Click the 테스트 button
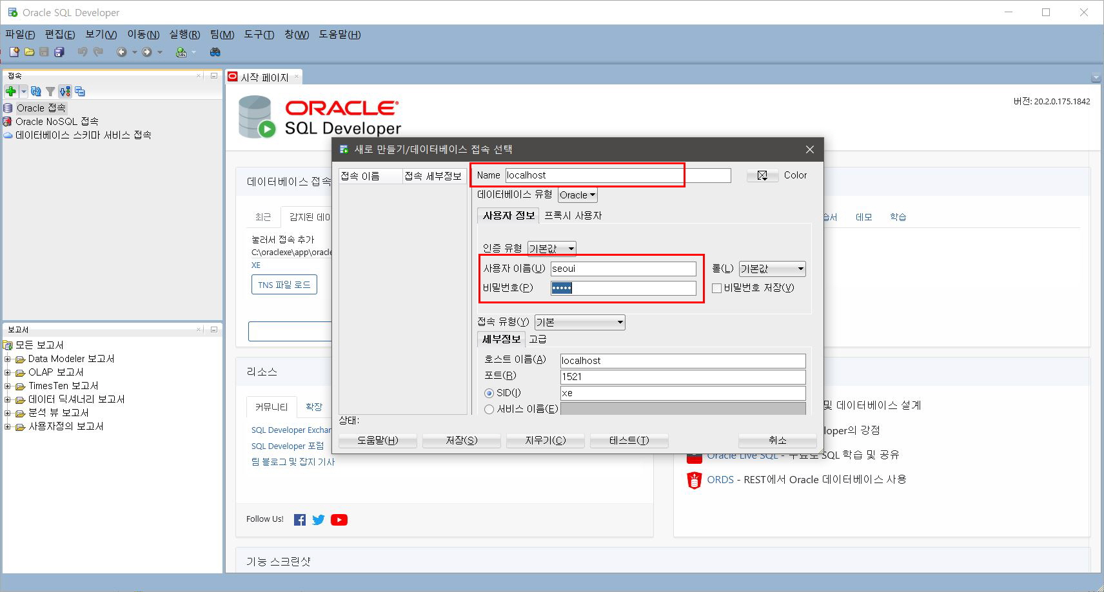This screenshot has height=592, width=1104. [x=629, y=441]
